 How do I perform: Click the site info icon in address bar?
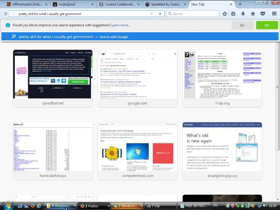[14, 14]
